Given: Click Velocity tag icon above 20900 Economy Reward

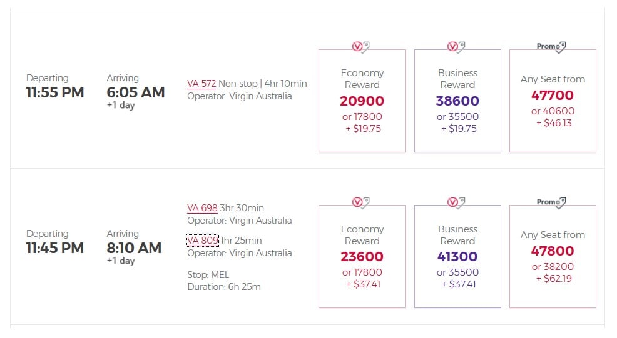Looking at the screenshot, I should coord(361,47).
